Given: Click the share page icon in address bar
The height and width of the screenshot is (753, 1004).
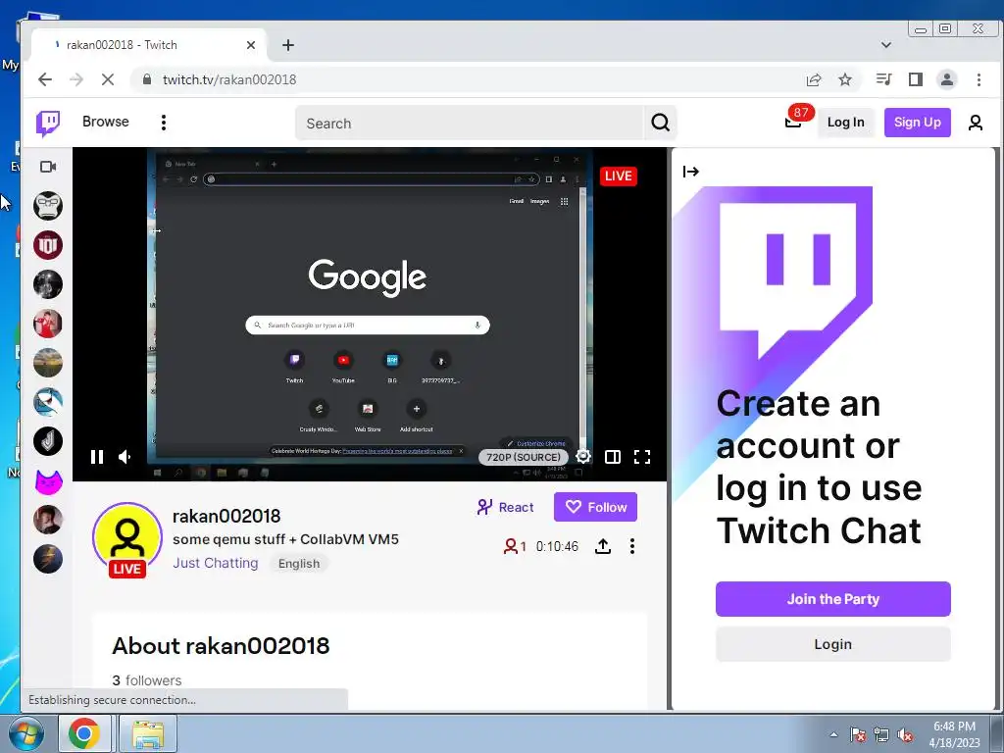Looking at the screenshot, I should pos(814,79).
